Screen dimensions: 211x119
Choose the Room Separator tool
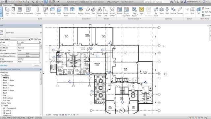pos(126,12)
